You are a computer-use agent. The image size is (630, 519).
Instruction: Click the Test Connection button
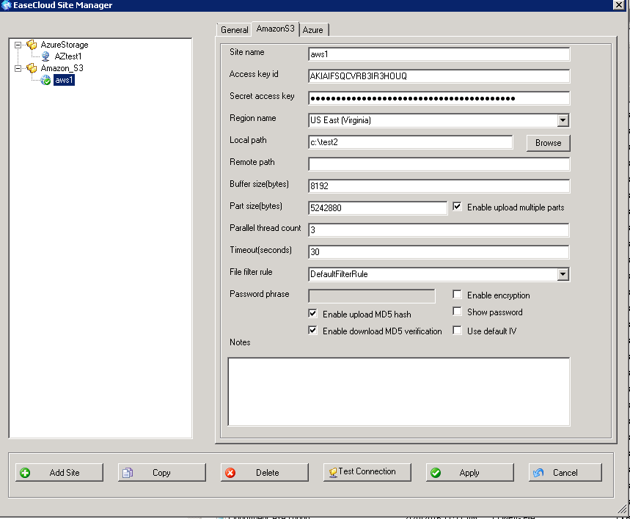point(367,473)
